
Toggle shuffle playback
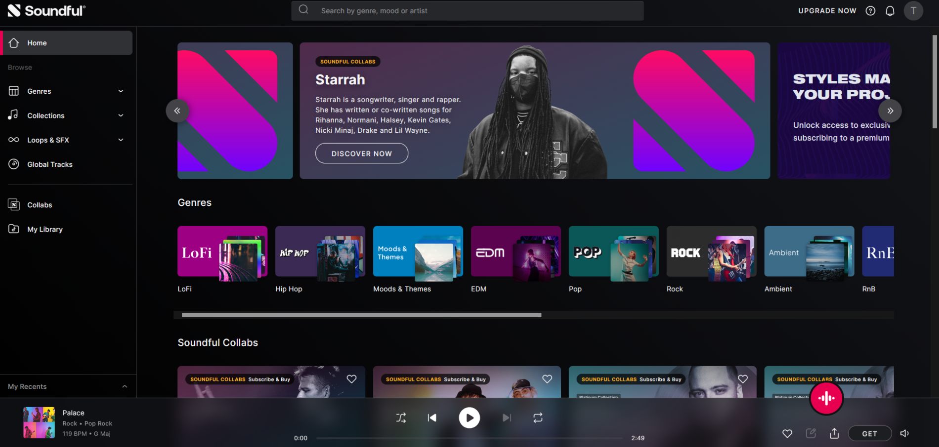[401, 418]
